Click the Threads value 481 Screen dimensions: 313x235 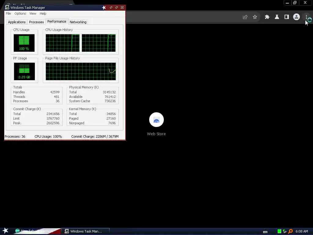click(x=57, y=97)
